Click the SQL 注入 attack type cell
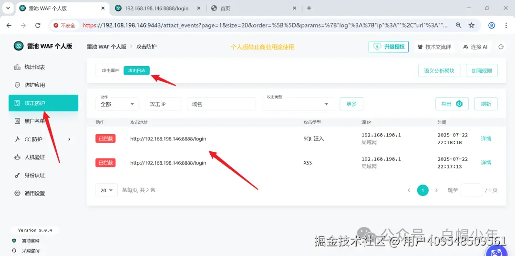Screen dimensions: 515x256 coord(314,138)
